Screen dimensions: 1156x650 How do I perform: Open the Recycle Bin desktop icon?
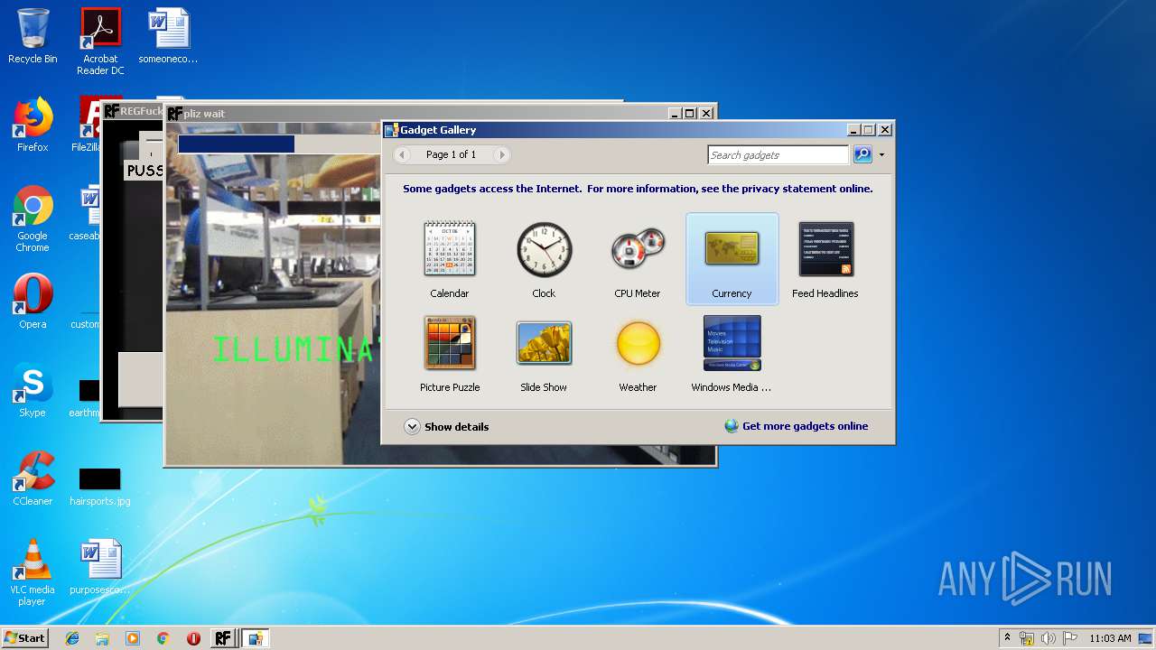tap(33, 36)
